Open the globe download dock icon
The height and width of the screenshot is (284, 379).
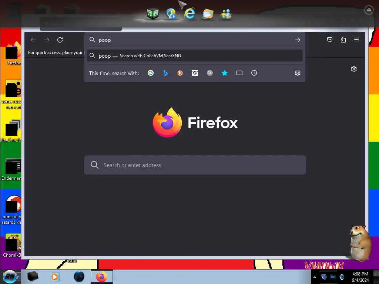click(171, 14)
